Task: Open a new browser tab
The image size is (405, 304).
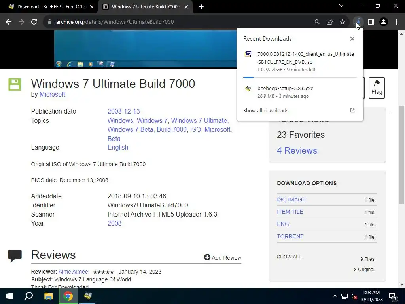Action: click(201, 7)
